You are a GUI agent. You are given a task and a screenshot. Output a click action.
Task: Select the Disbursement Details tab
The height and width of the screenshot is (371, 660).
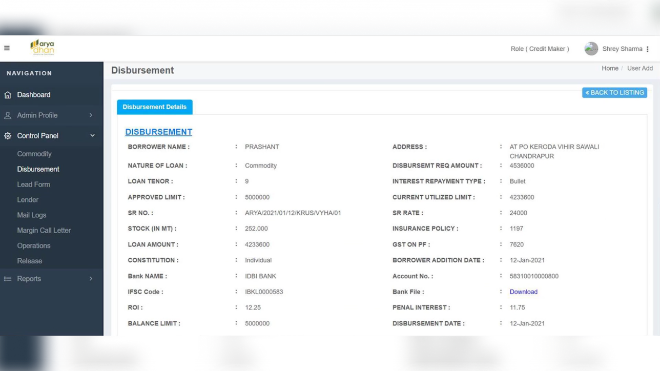click(154, 107)
